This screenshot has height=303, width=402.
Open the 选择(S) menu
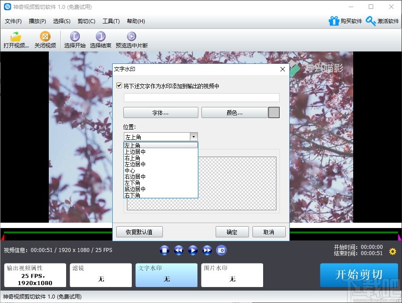click(62, 21)
